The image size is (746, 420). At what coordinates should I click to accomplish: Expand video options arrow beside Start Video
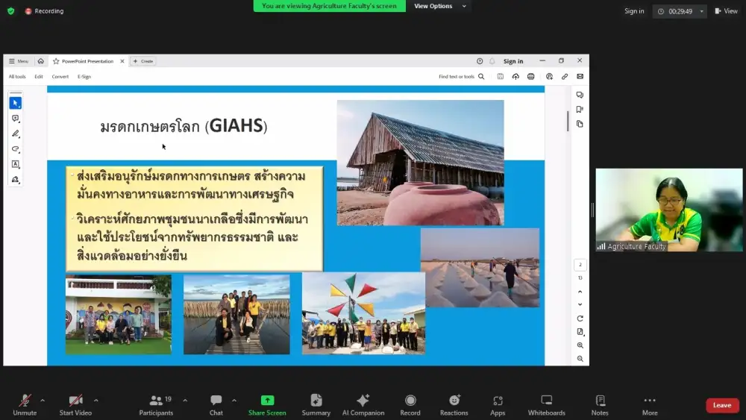tap(96, 401)
